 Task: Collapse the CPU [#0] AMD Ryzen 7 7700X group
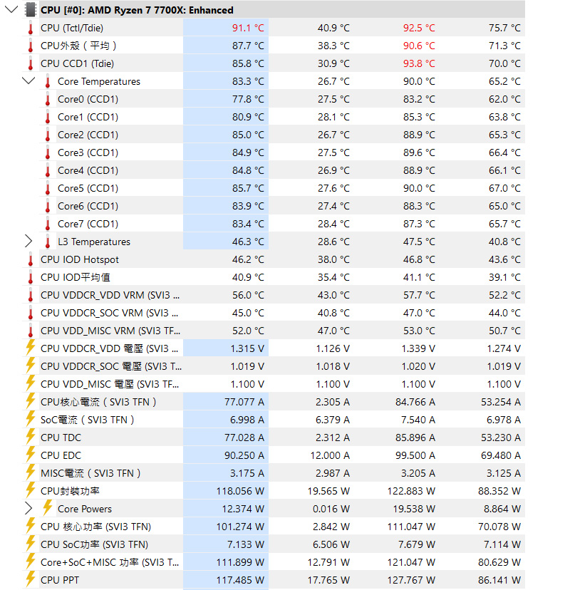pos(11,9)
